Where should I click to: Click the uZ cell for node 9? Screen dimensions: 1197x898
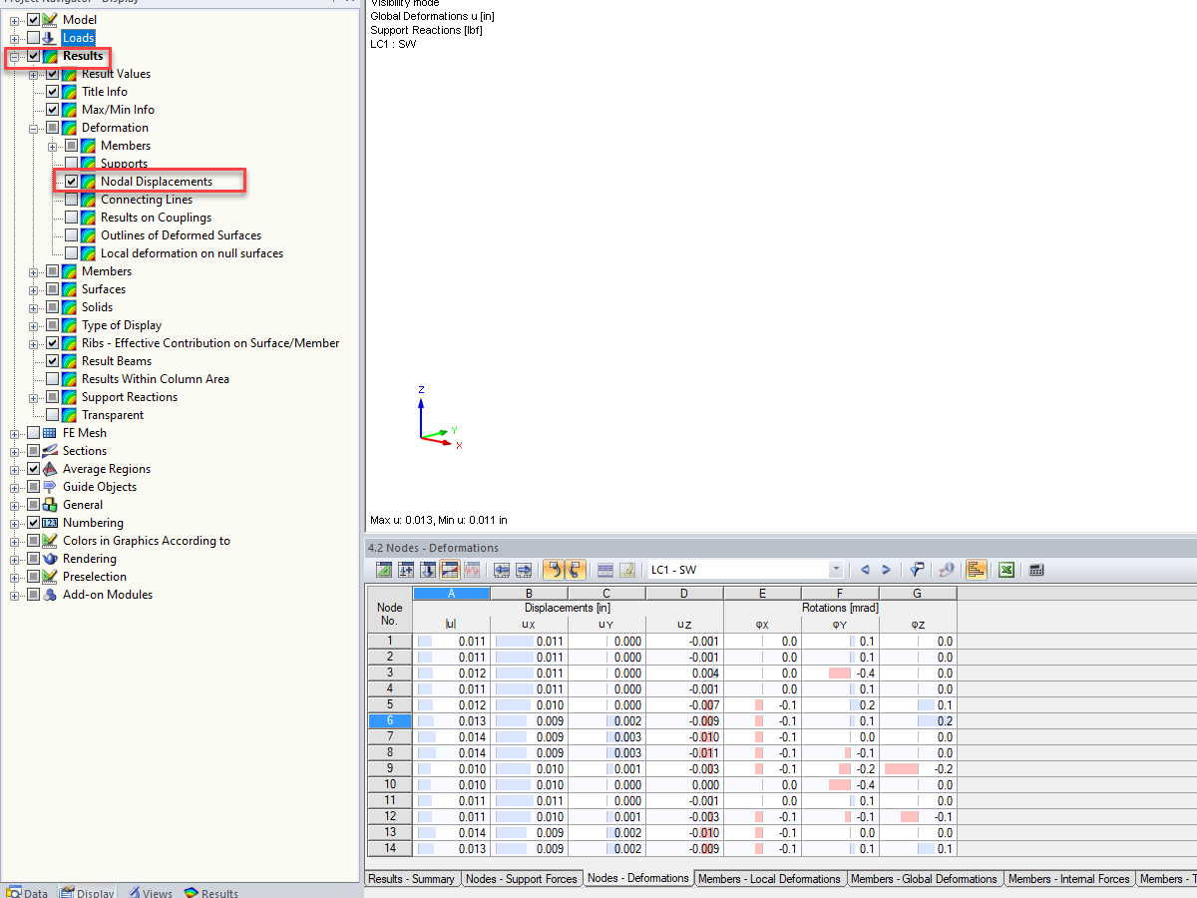click(x=684, y=769)
